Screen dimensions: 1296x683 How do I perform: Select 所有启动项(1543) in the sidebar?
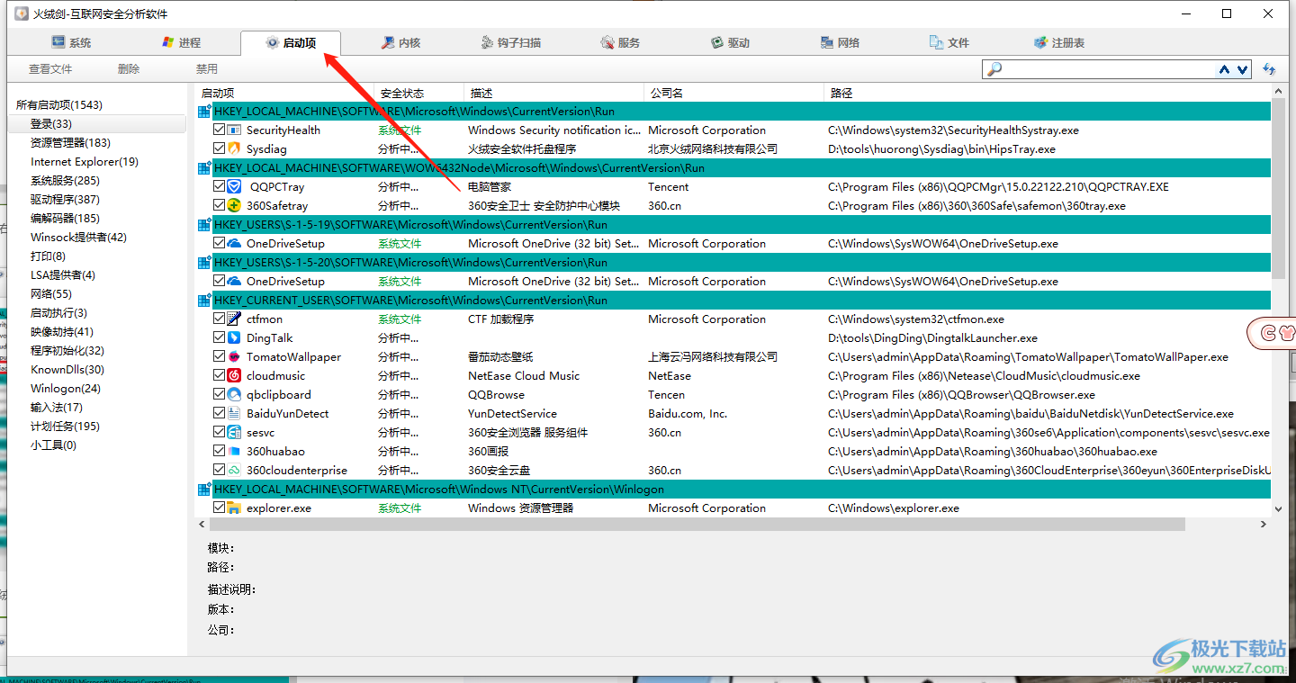coord(58,105)
